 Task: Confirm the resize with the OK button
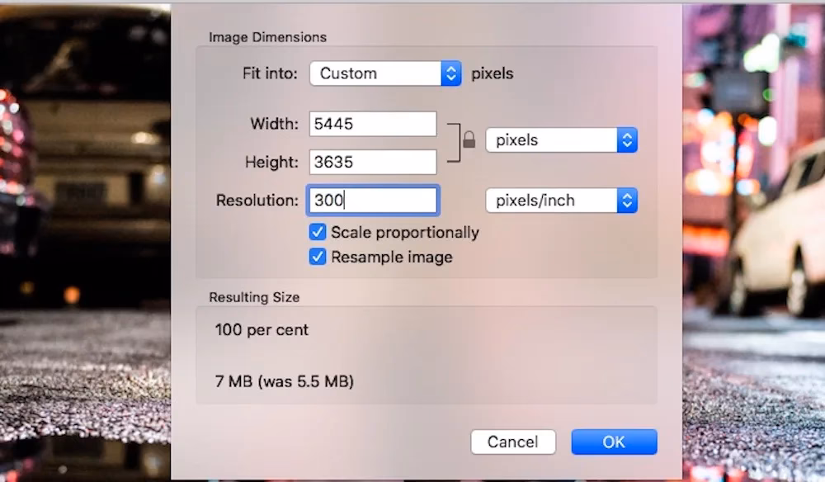(x=614, y=442)
